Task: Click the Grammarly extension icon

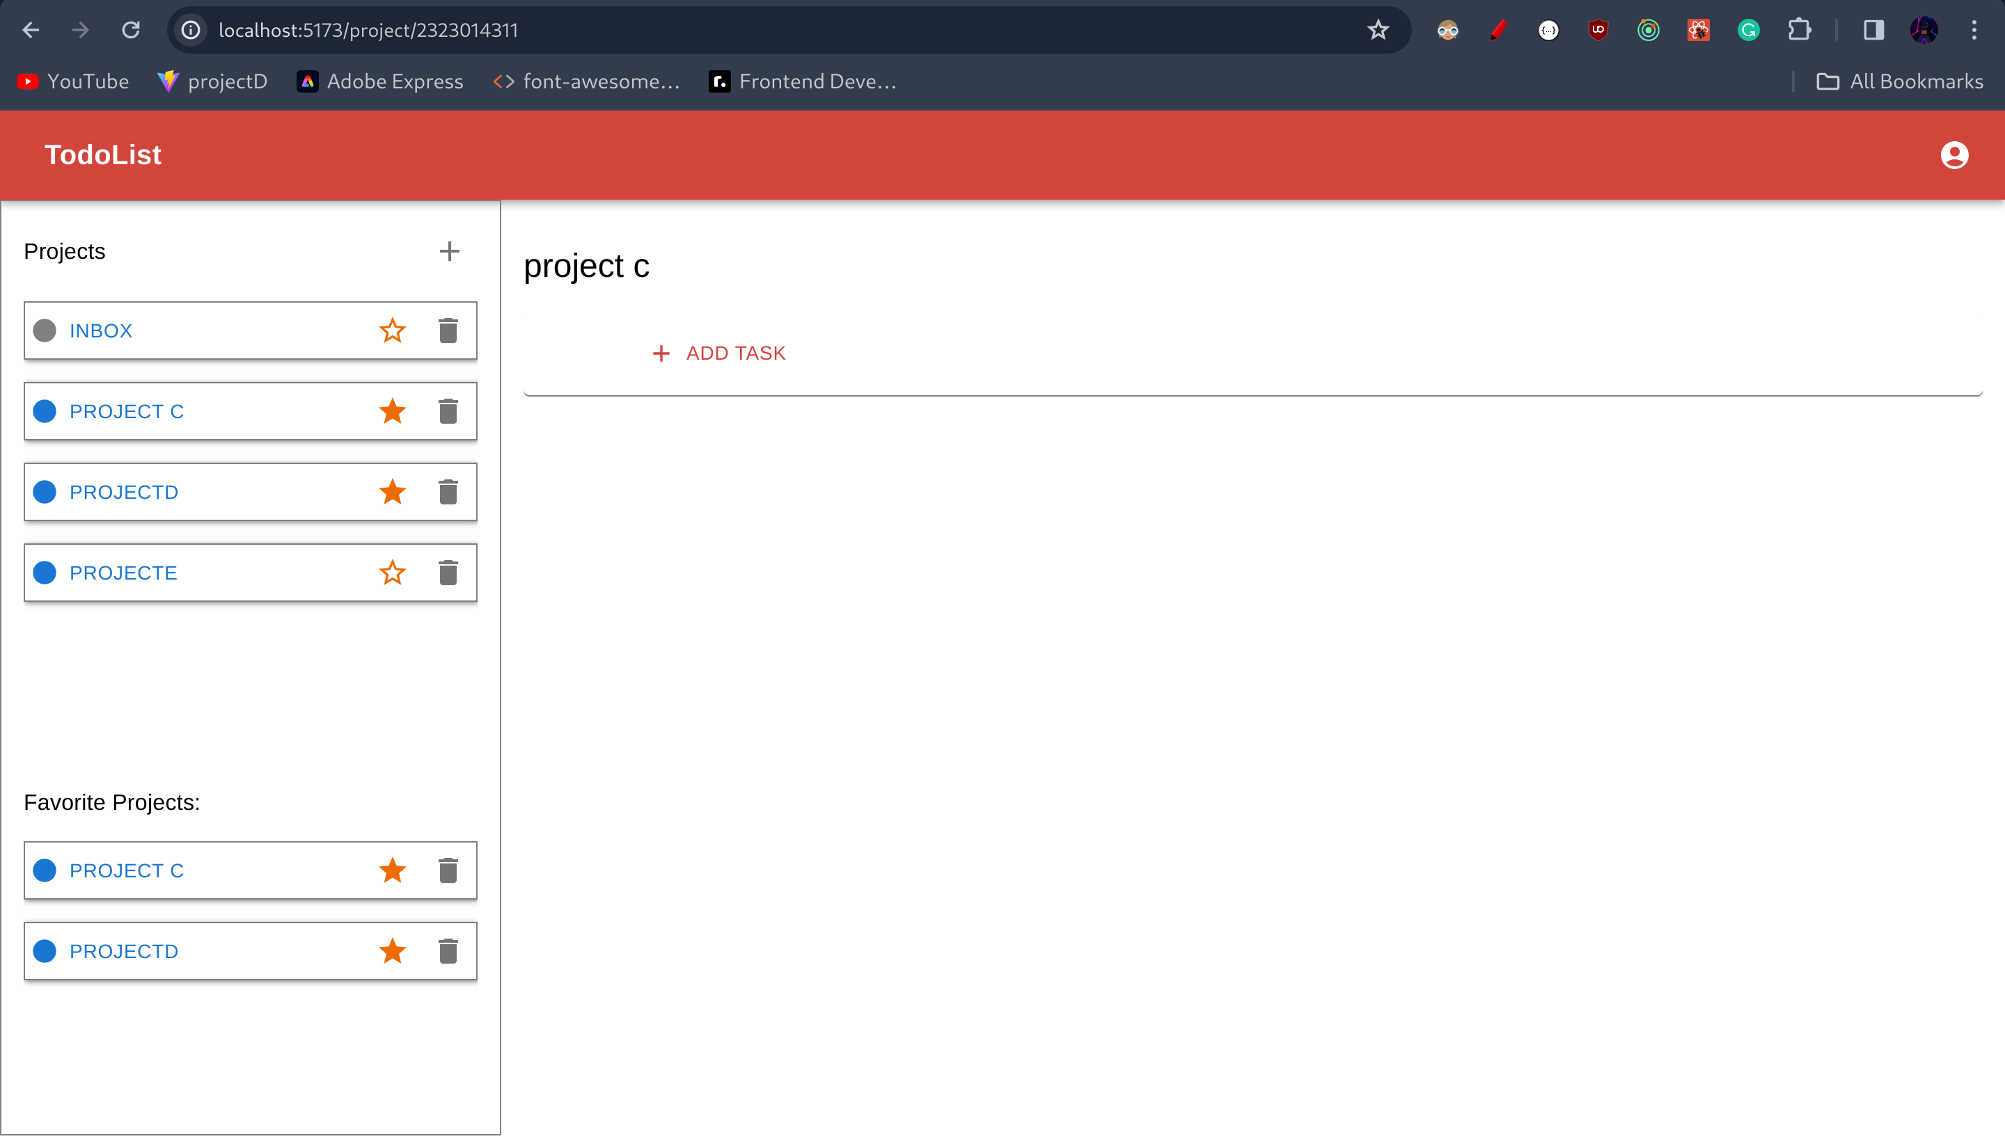Action: point(1749,30)
